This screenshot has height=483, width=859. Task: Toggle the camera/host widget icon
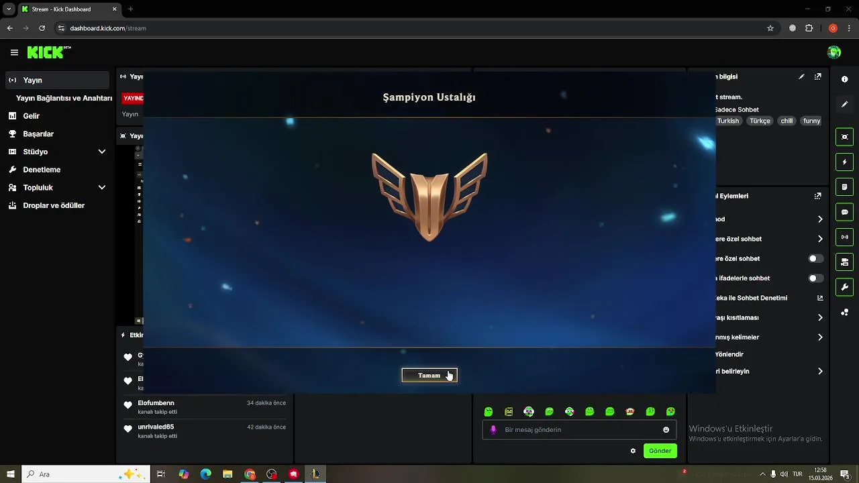tap(844, 262)
